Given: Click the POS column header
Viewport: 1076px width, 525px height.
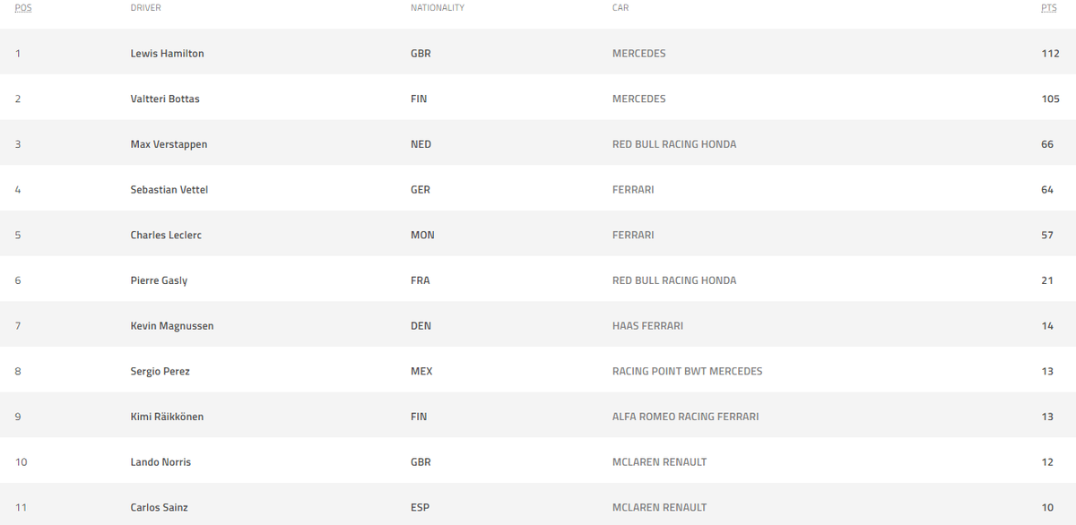Looking at the screenshot, I should (23, 8).
